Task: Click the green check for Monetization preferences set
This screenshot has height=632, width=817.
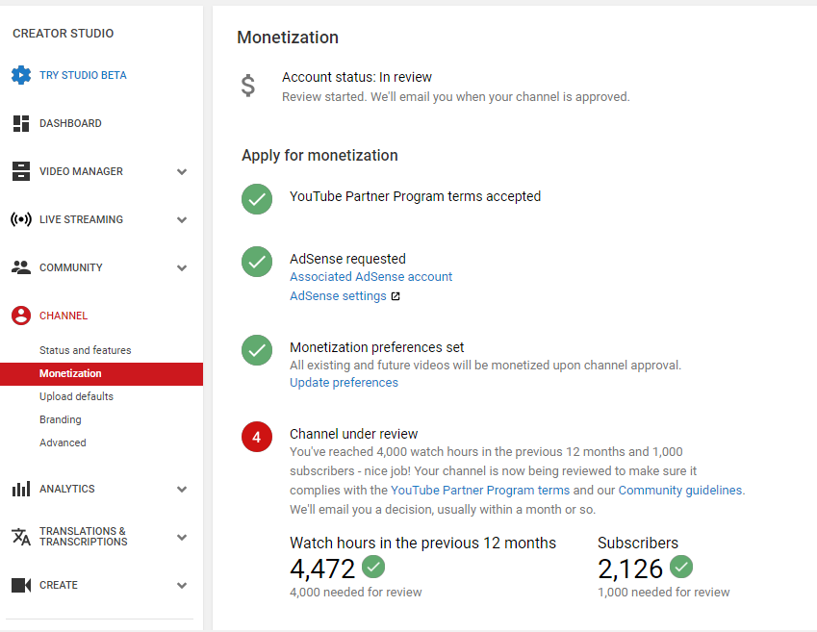Action: click(x=257, y=350)
